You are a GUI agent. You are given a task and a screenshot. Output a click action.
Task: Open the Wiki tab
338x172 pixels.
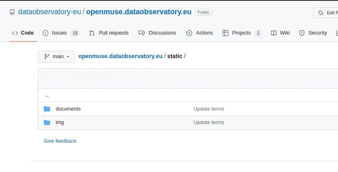(280, 33)
